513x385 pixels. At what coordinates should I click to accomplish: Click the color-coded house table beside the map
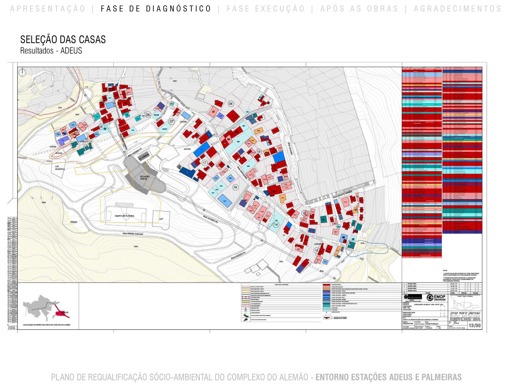[x=442, y=162]
